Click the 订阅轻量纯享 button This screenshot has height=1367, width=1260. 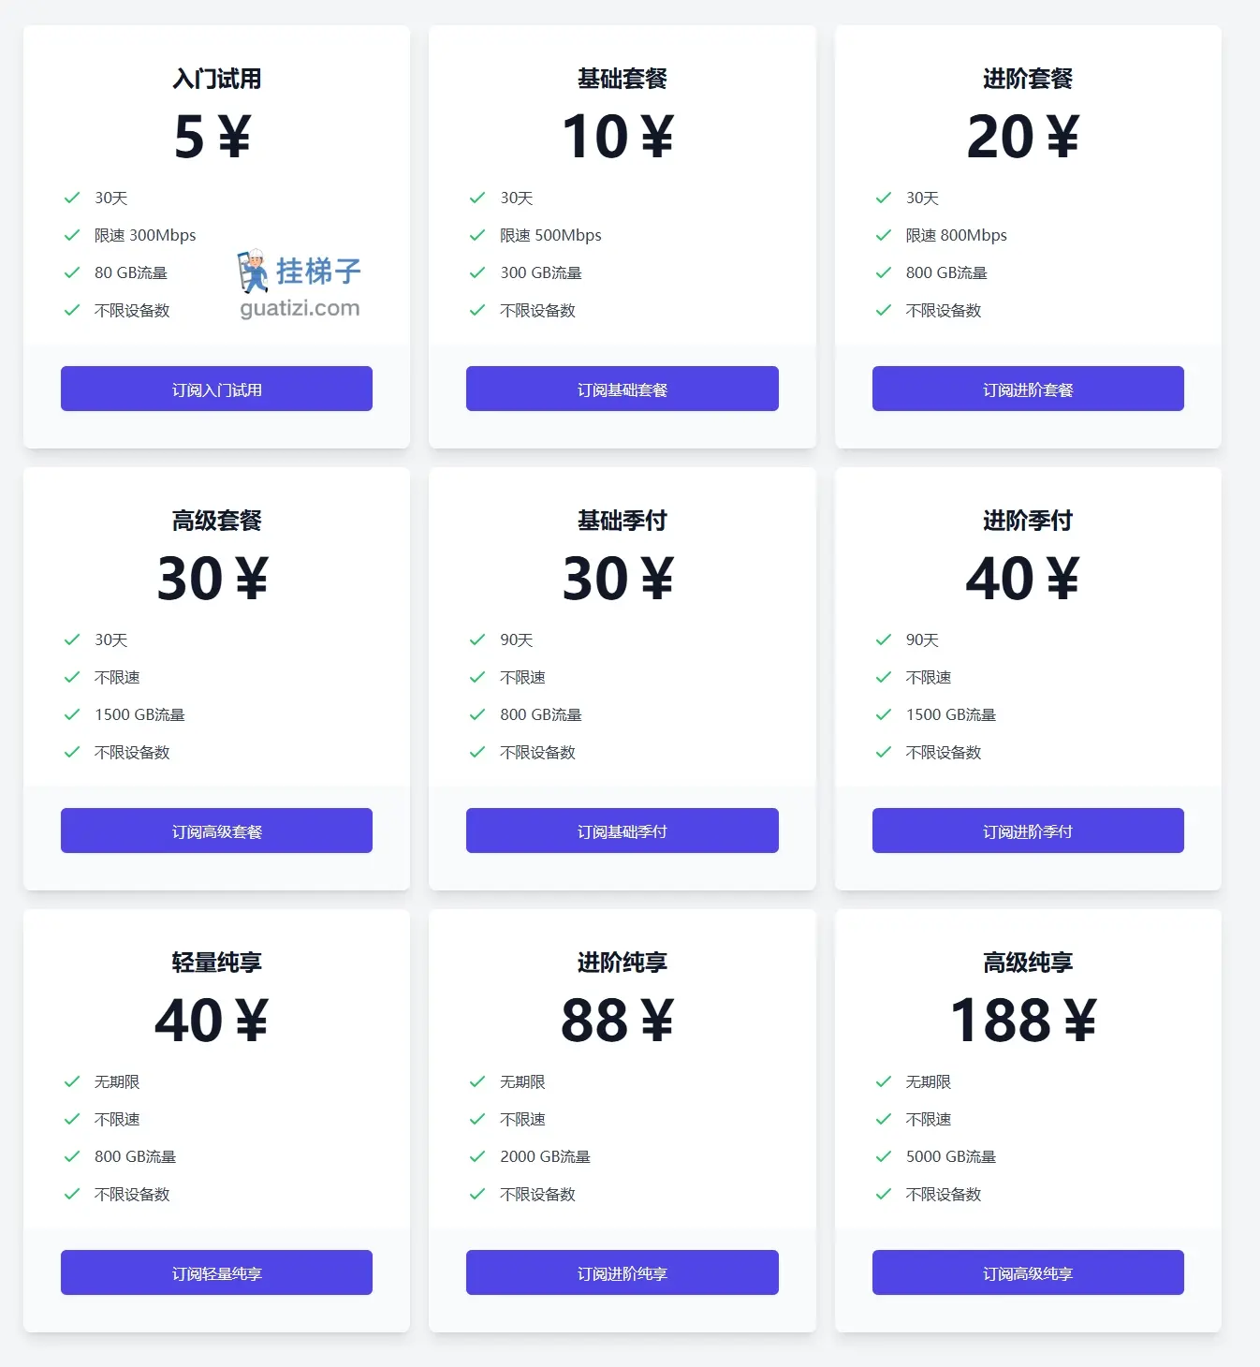pos(216,1272)
